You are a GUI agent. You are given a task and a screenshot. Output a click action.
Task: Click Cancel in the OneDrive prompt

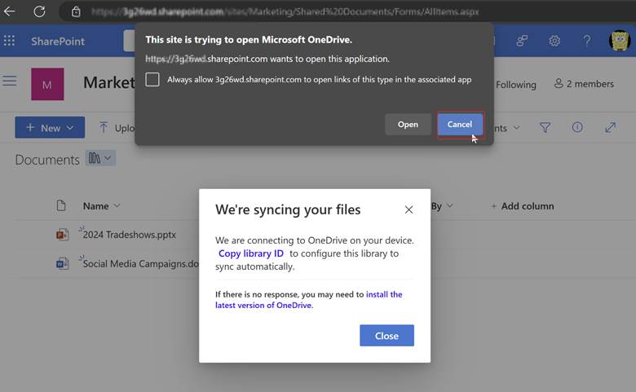click(x=460, y=125)
